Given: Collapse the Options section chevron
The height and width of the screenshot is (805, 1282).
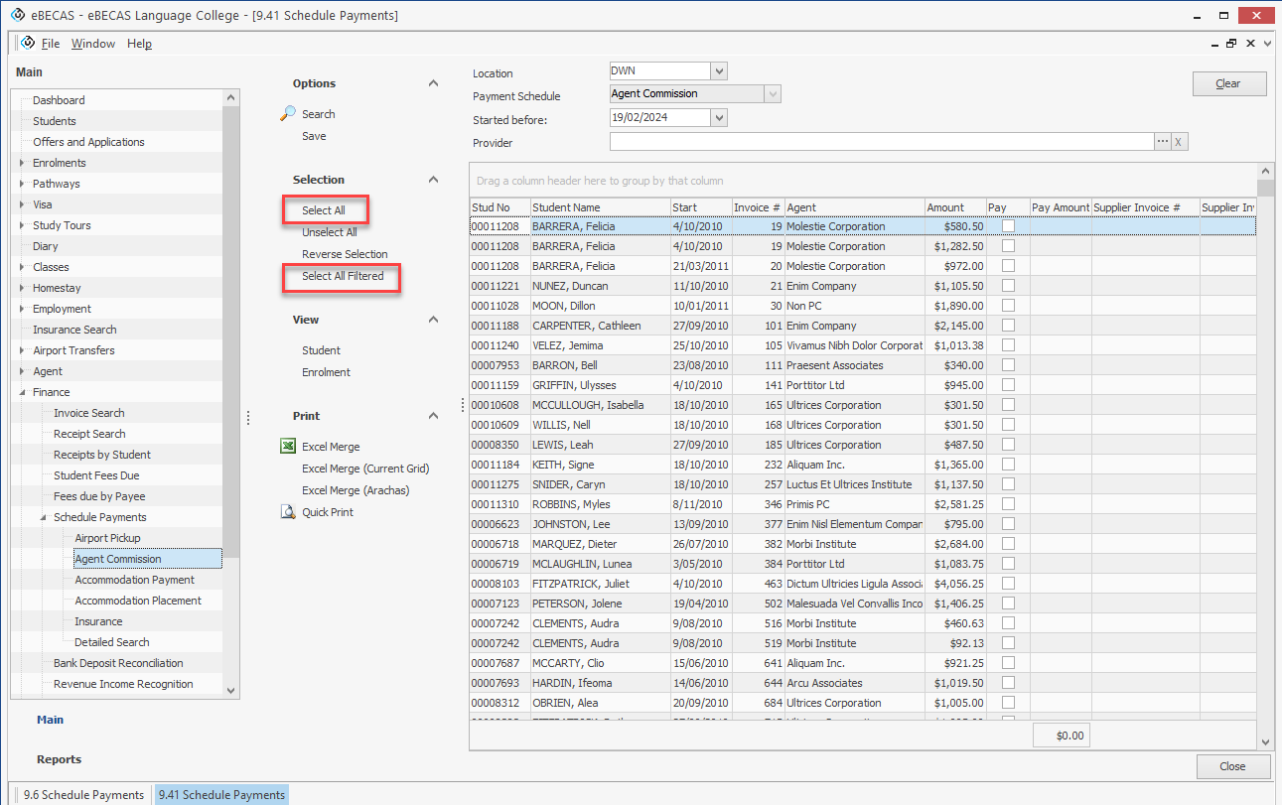Looking at the screenshot, I should point(433,83).
